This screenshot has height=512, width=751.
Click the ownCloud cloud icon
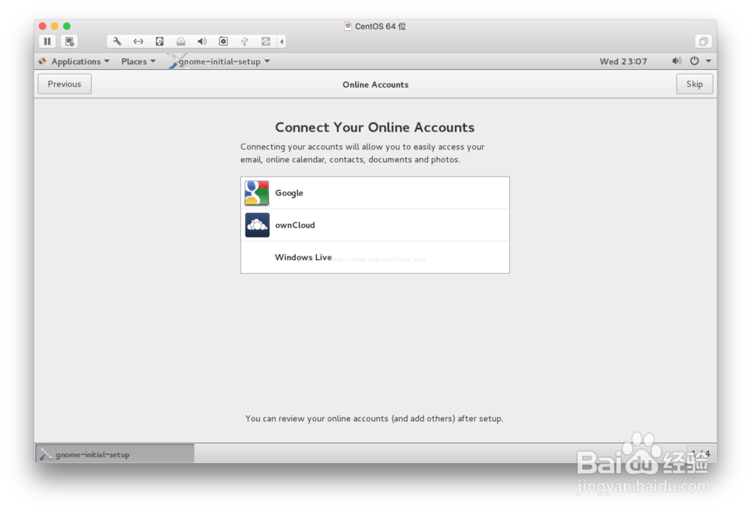[x=257, y=225]
